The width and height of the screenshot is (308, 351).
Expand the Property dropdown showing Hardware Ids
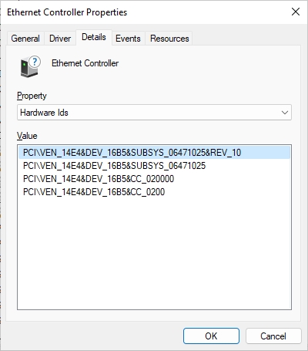pyautogui.click(x=154, y=113)
